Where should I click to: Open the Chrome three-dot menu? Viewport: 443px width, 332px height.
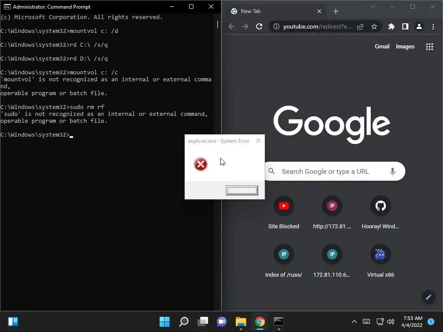point(433,26)
